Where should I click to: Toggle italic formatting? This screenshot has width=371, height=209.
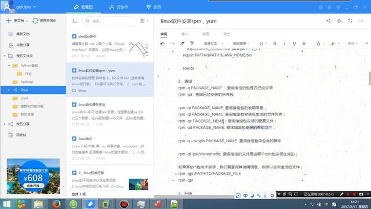285,43
